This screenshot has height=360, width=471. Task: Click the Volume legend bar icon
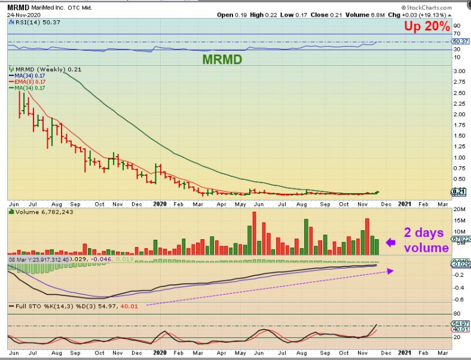point(11,212)
